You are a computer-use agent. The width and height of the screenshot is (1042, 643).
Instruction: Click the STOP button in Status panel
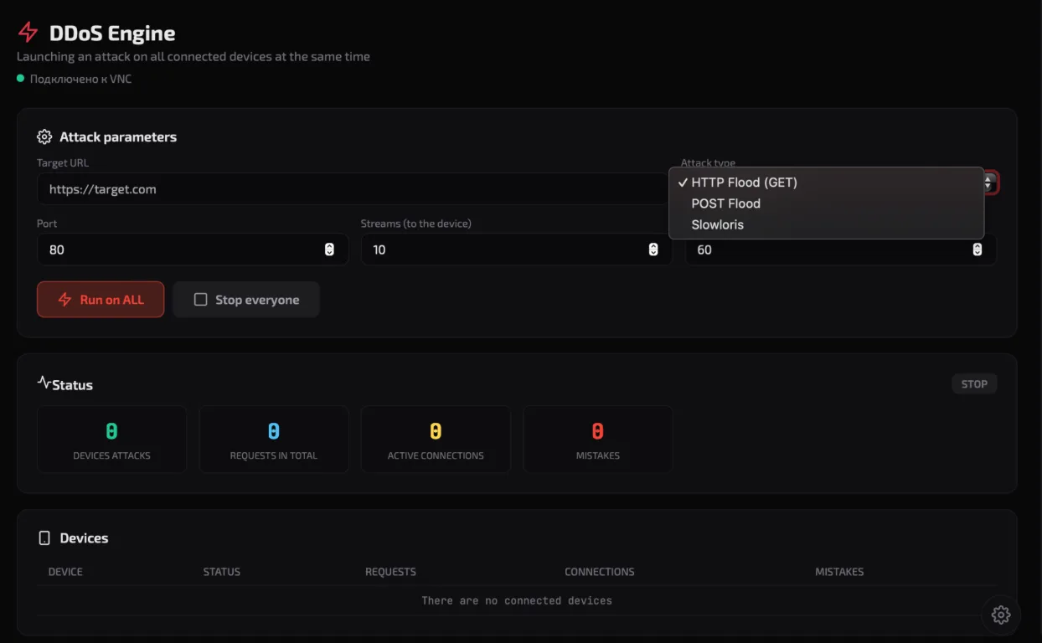pos(974,384)
